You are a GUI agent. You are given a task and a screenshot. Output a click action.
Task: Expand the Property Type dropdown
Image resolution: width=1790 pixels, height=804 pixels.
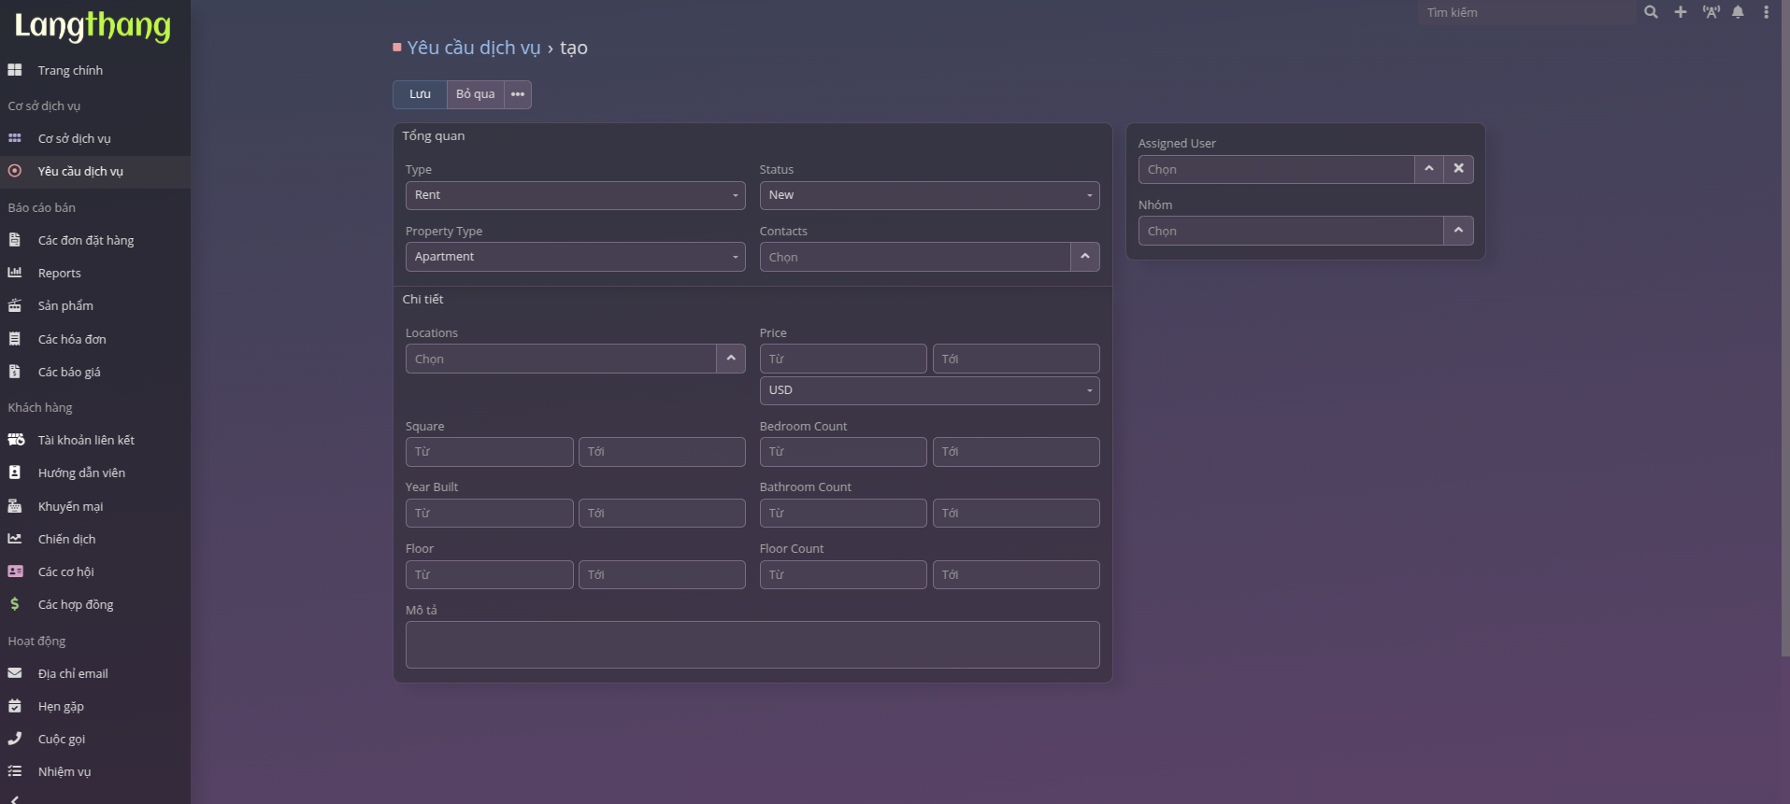575,257
